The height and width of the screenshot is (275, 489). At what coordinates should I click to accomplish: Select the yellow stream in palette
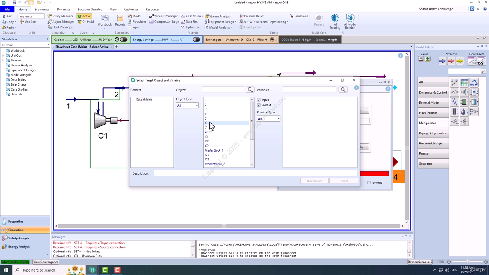[460, 61]
